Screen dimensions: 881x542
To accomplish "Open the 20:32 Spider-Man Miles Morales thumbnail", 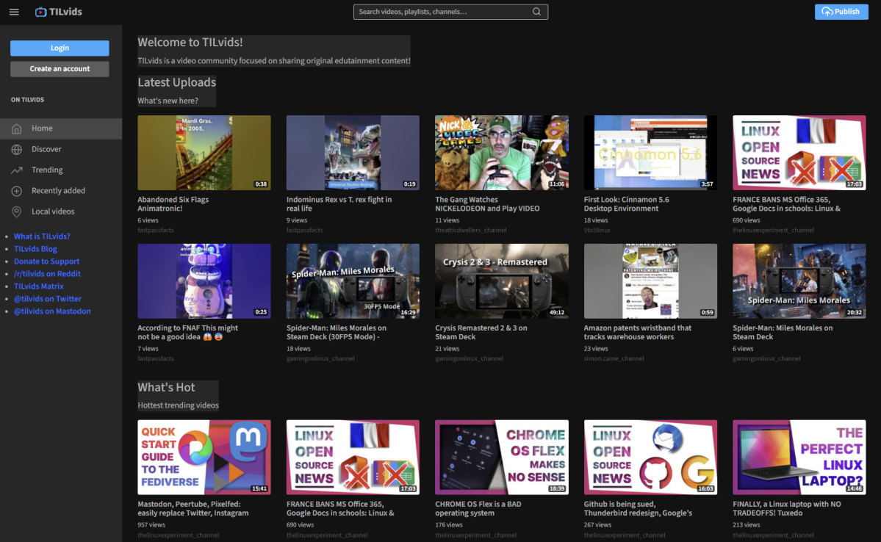I will 799,281.
